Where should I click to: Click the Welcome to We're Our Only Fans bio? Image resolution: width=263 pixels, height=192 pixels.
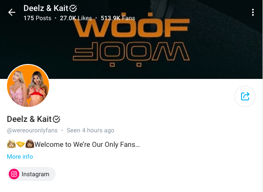click(87, 145)
